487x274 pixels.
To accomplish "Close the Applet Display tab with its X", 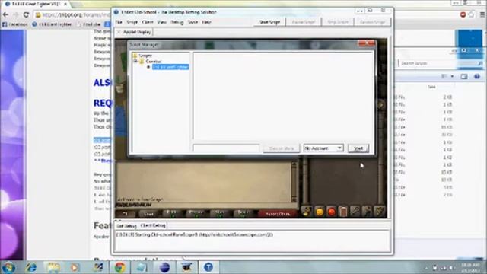I will point(119,32).
